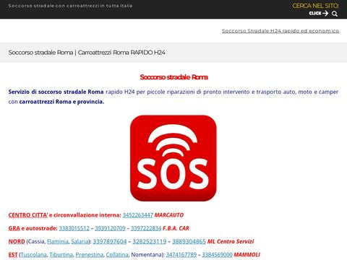Call GRA number 3383015512
Image resolution: width=347 pixels, height=260 pixels.
pos(74,228)
